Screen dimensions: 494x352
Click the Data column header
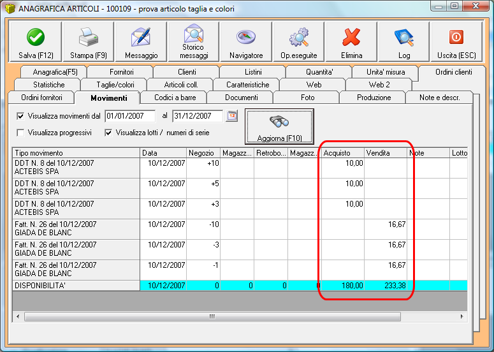(x=163, y=153)
